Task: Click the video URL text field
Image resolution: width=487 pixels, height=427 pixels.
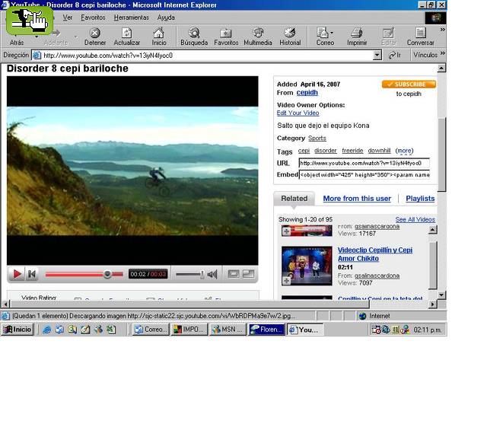Action: click(x=364, y=163)
